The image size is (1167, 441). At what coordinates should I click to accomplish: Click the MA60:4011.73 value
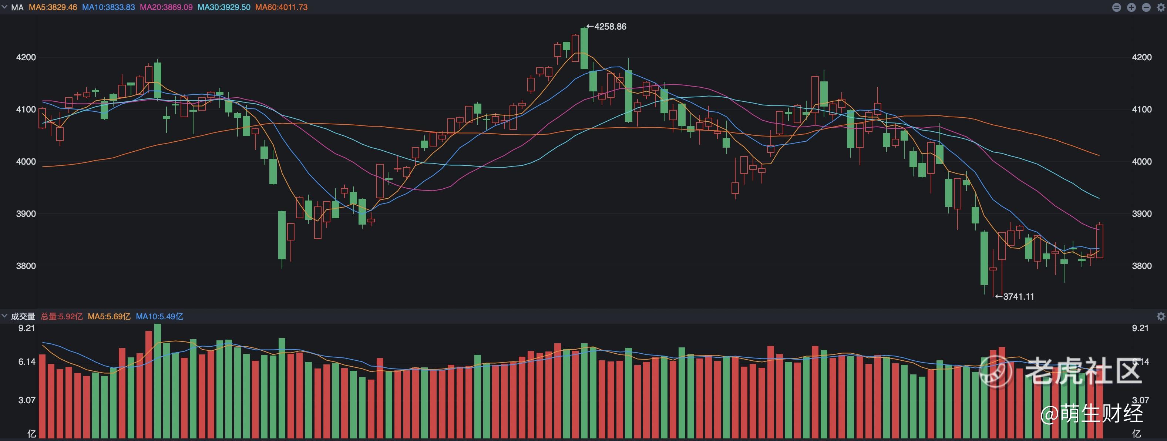(x=281, y=7)
